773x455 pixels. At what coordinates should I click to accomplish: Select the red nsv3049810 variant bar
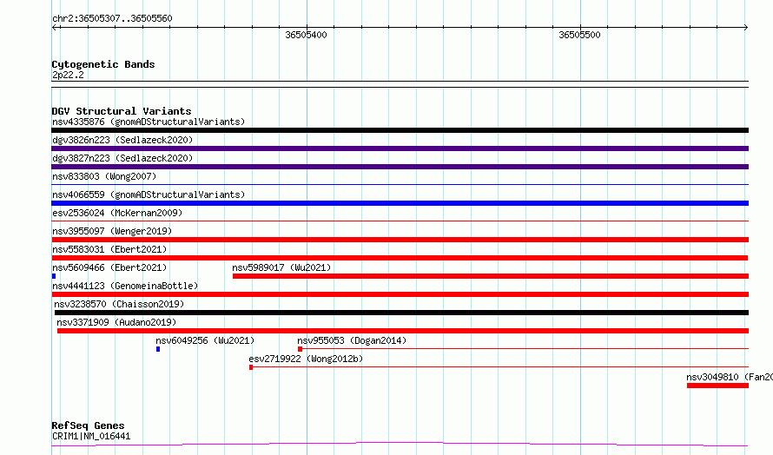[717, 386]
